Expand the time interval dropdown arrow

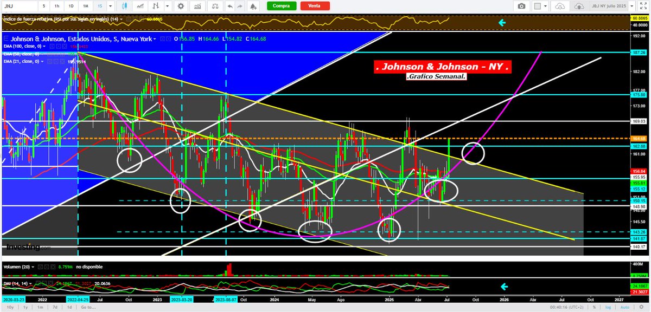pos(111,6)
